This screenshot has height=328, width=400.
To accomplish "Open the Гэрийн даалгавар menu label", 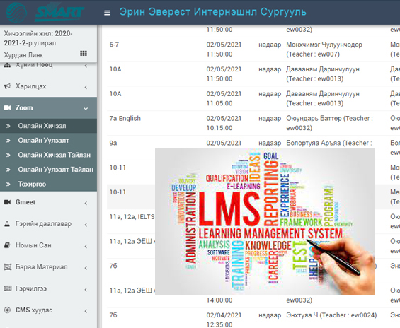I will tap(43, 223).
